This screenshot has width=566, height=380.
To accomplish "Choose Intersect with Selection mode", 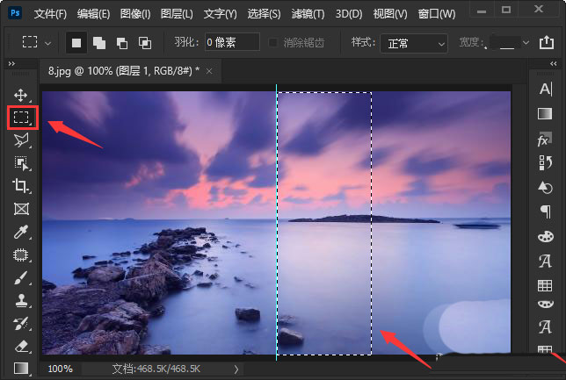I will (145, 42).
